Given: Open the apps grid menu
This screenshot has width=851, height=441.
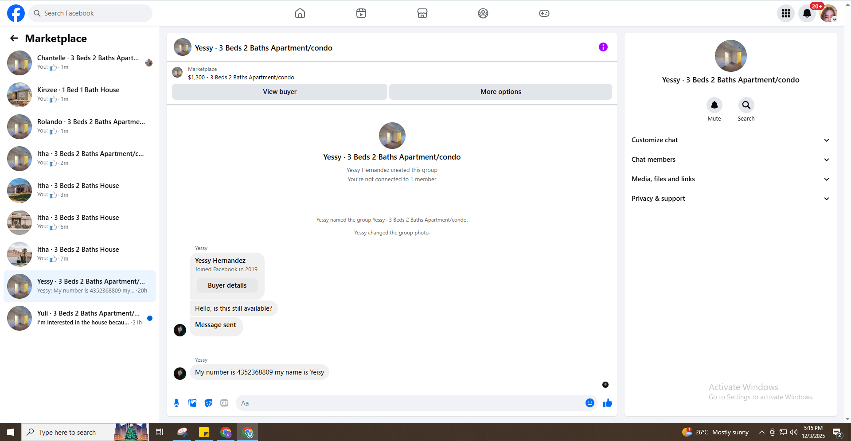Looking at the screenshot, I should tap(786, 13).
